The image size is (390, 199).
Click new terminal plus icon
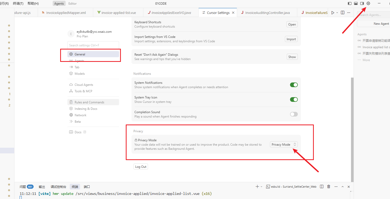point(257,187)
